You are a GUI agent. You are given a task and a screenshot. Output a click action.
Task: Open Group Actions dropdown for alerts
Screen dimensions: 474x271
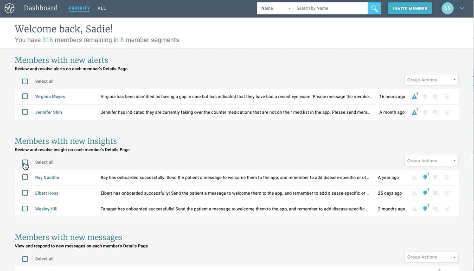click(431, 80)
